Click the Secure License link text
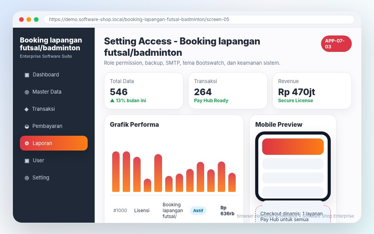This screenshot has height=234, width=374. tap(295, 101)
